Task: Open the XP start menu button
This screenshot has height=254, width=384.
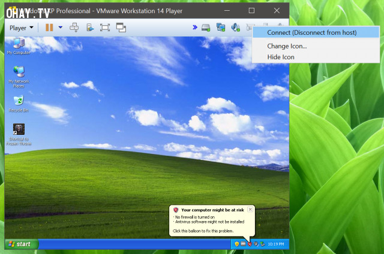Action: click(22, 244)
